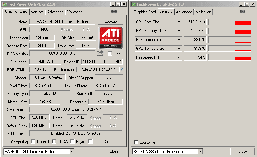The height and width of the screenshot is (157, 257).
Task: Click the GPU Temperature graph
Action: click(230, 49)
